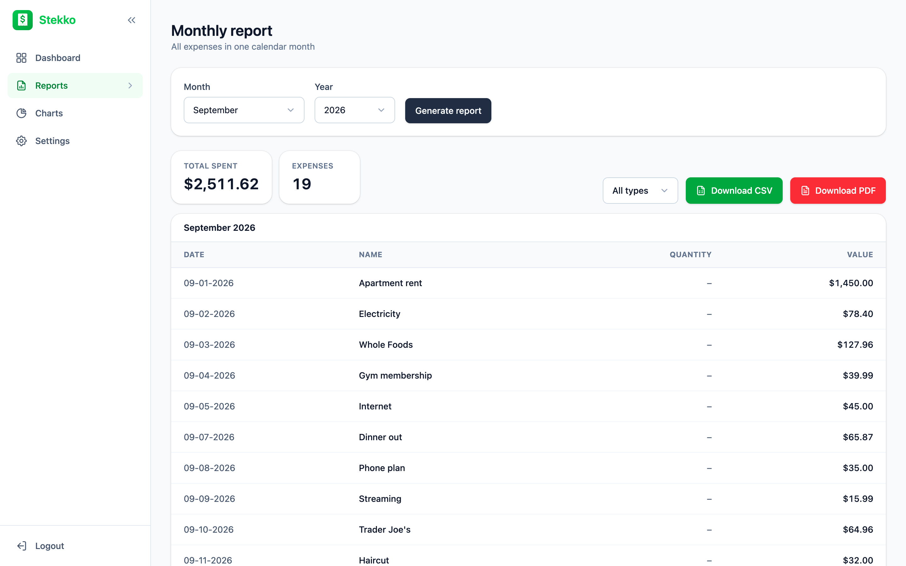Click the Dashboard grid icon
The image size is (906, 566).
[21, 58]
